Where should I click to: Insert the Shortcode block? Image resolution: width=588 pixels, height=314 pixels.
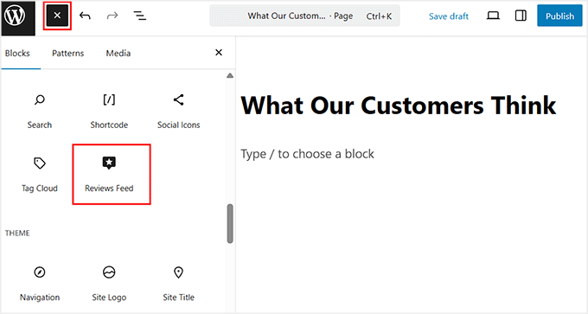tap(109, 111)
